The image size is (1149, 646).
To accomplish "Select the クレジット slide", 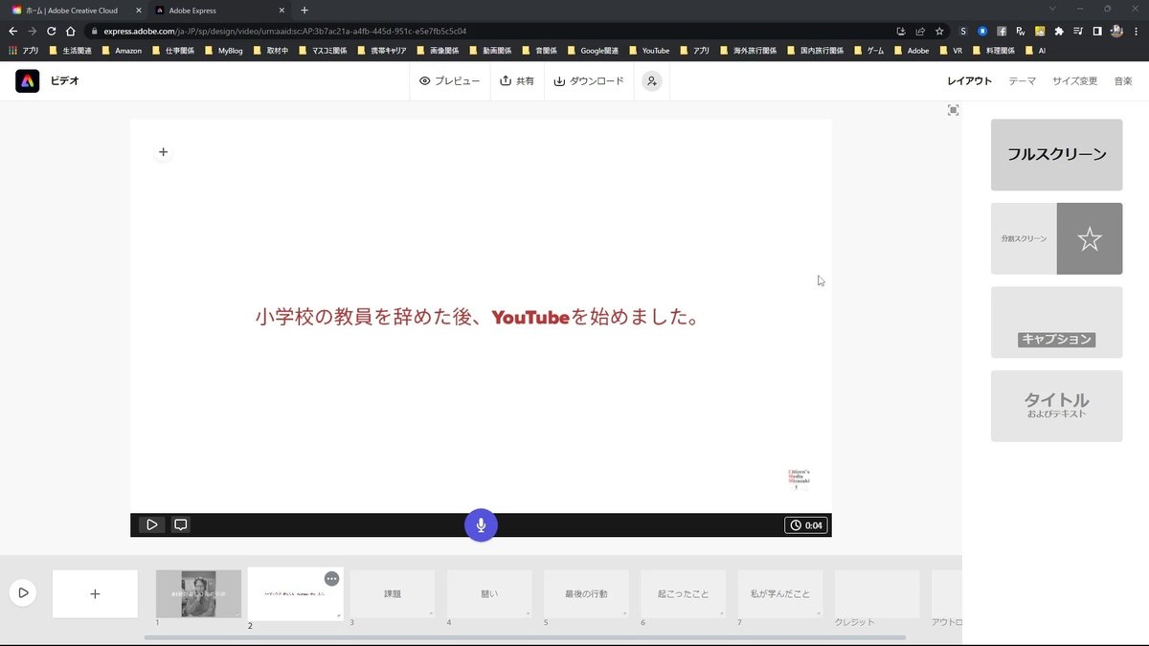I will point(877,594).
